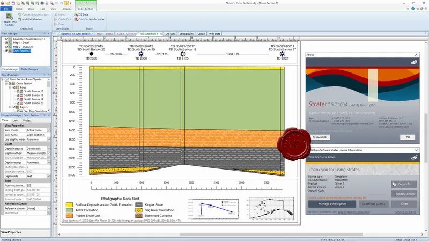Switch to the Home ribbon tab
Viewport: 429px width, 242px height.
pos(19,9)
